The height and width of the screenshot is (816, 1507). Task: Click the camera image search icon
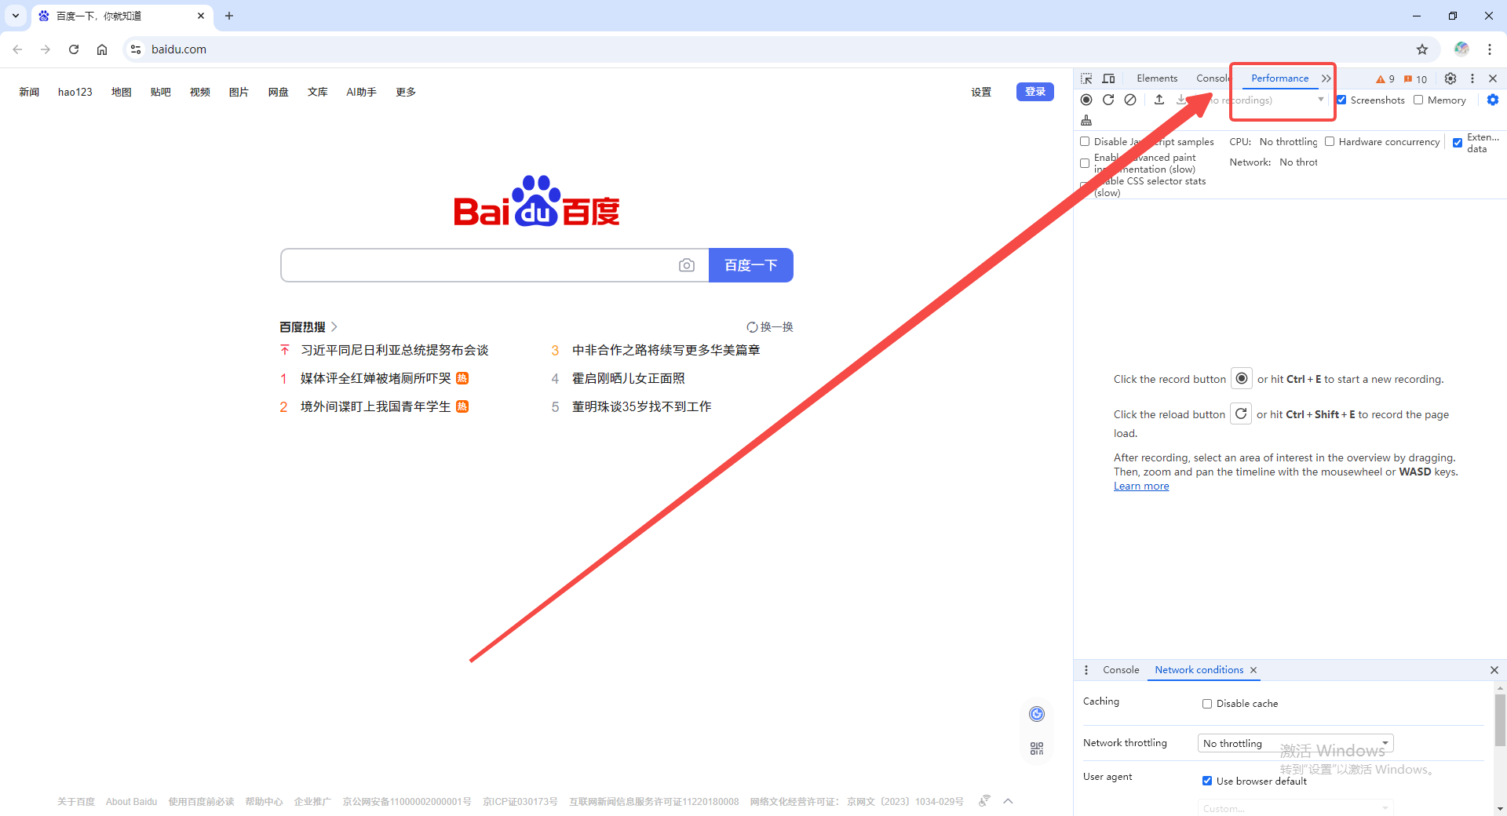coord(687,265)
